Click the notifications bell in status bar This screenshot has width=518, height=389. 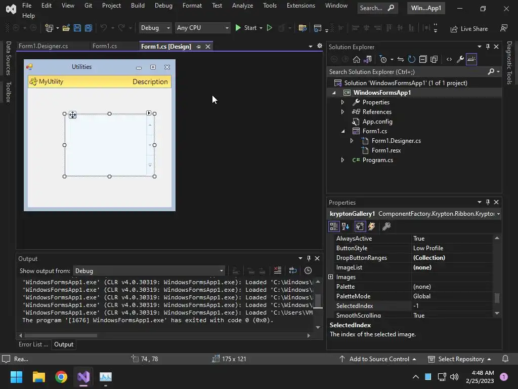click(x=505, y=359)
